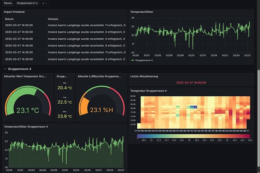Image resolution: width=260 pixels, height=173 pixels.
Task: Click the dark blue heatmap cell
Action: coord(194,107)
